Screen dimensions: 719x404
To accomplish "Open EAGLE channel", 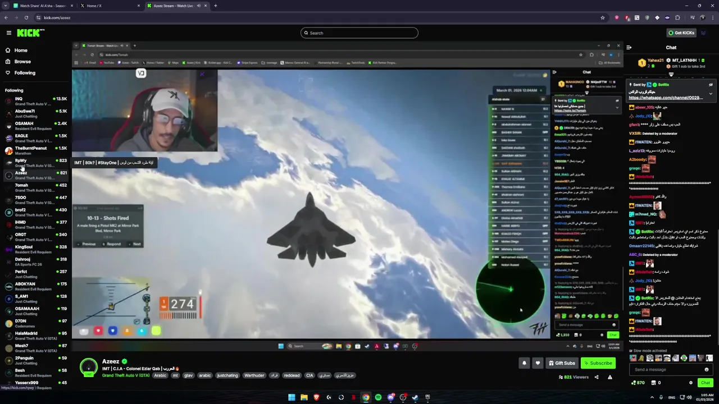I will [x=36, y=138].
